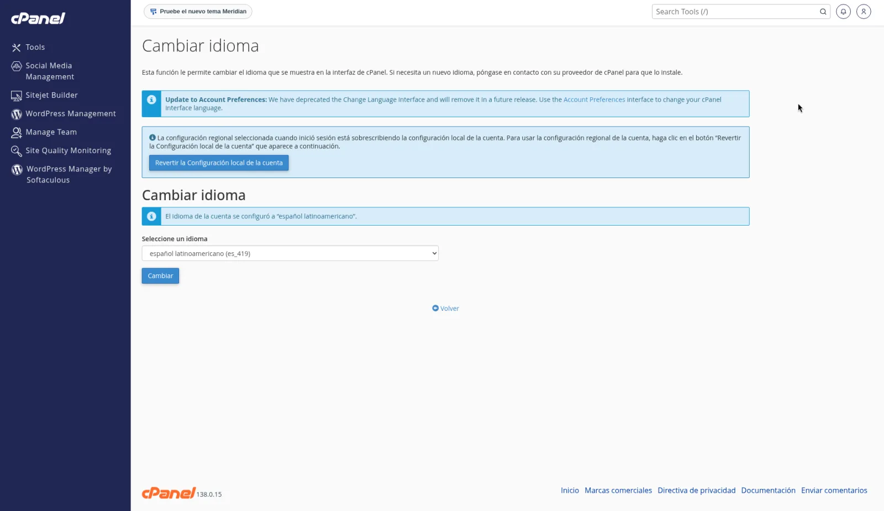Follow the Account Preferences link
Image resolution: width=884 pixels, height=511 pixels.
(x=594, y=100)
